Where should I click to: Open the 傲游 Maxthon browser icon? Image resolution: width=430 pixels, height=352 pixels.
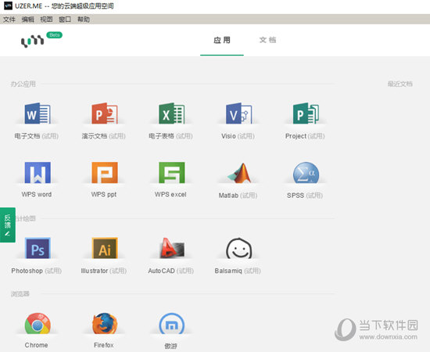(x=172, y=324)
